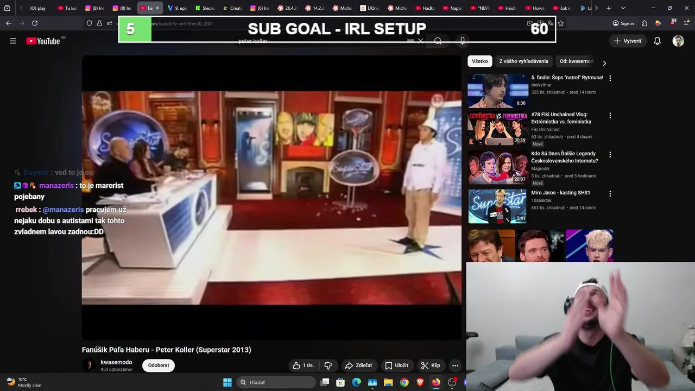
Task: Open Firefox list-all-tabs button at top left
Action: 7,8
